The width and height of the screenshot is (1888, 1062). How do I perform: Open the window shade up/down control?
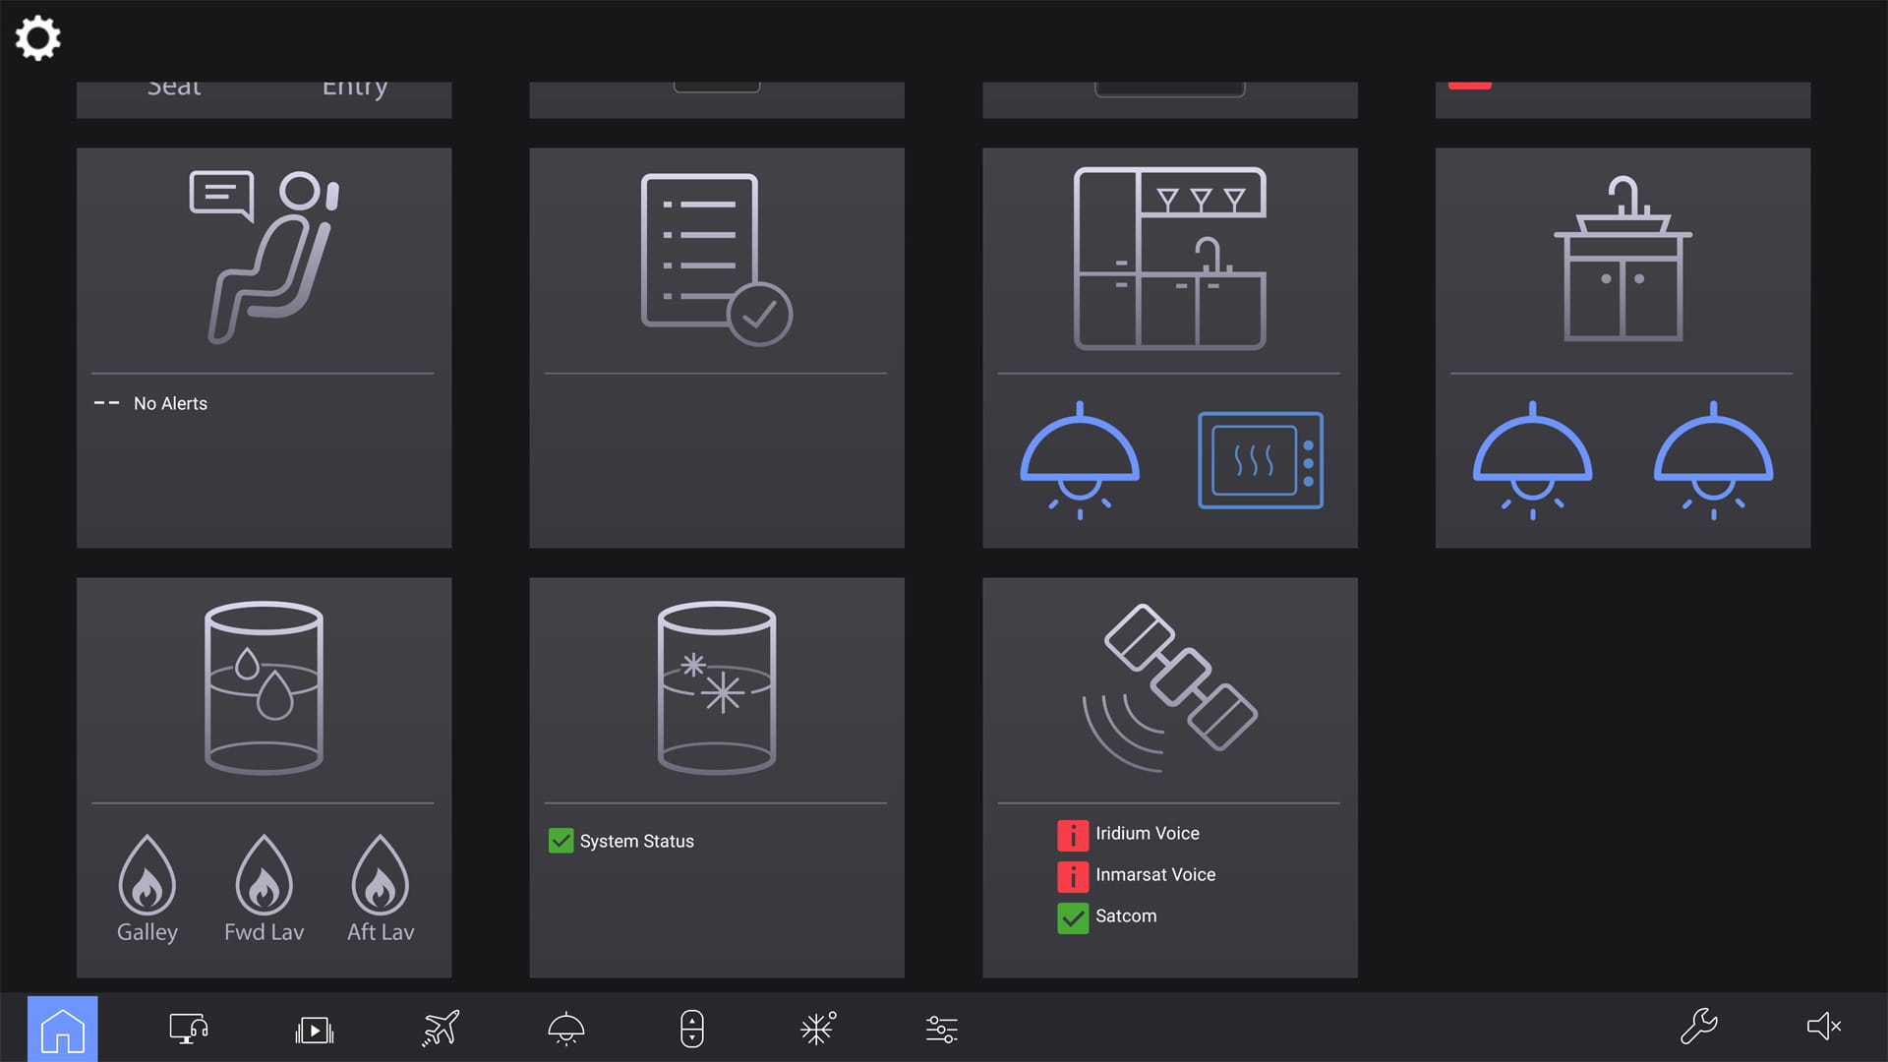692,1029
